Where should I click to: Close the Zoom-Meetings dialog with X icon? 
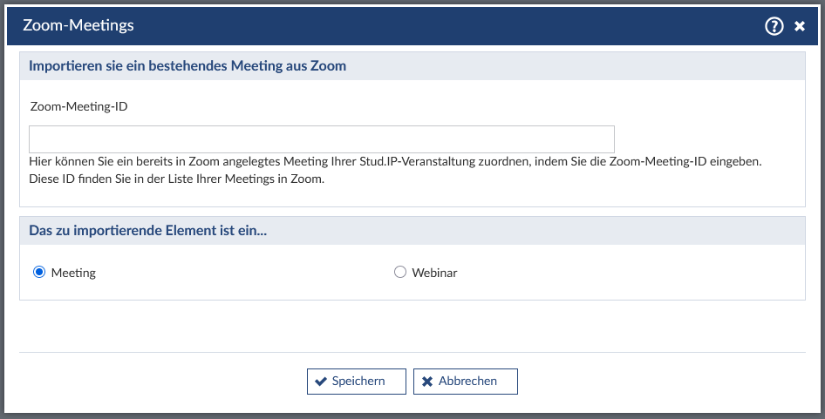pyautogui.click(x=800, y=26)
